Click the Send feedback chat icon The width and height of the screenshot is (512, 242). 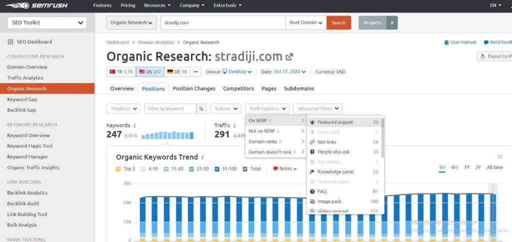pyautogui.click(x=486, y=42)
